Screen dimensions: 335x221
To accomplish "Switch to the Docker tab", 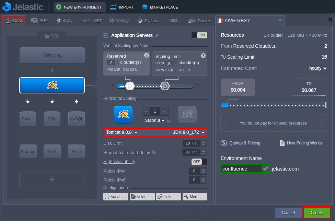I will [x=199, y=21].
